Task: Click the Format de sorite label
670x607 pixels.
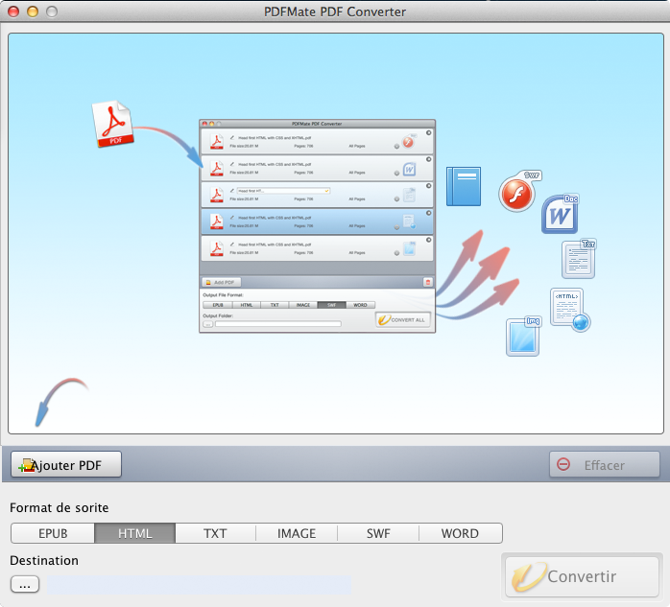Action: (59, 507)
